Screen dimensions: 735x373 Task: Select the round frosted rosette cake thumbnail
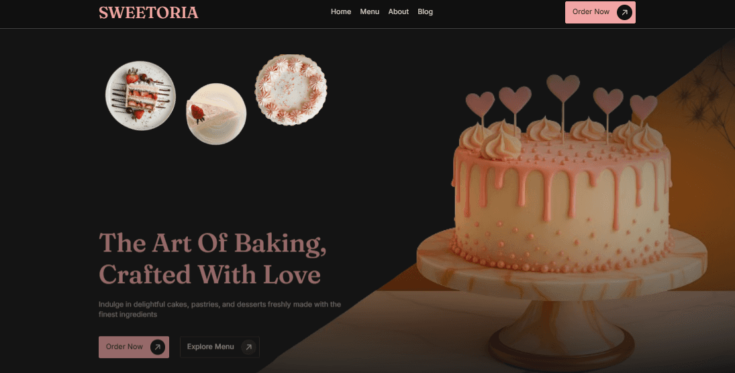coord(291,89)
